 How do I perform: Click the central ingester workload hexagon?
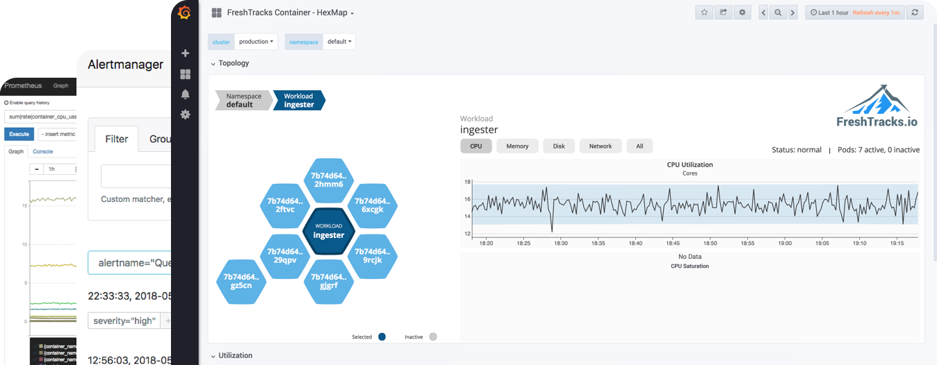click(329, 231)
